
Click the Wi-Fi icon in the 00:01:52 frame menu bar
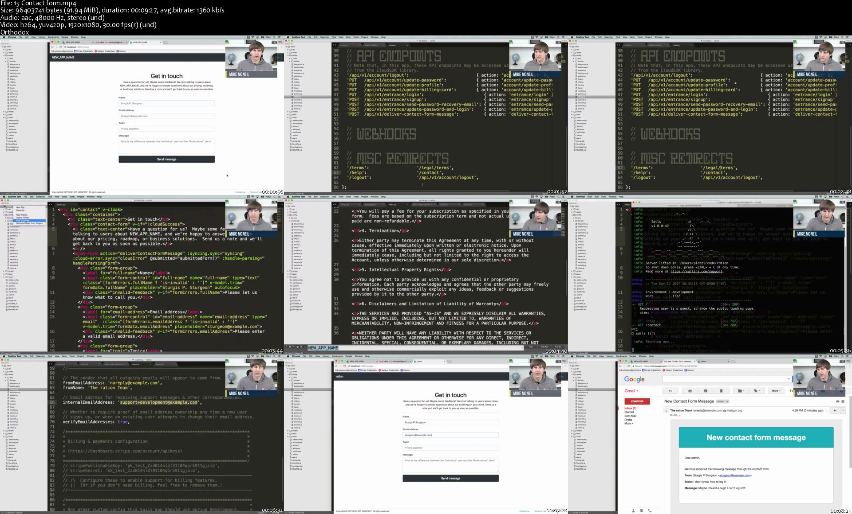[536, 37]
